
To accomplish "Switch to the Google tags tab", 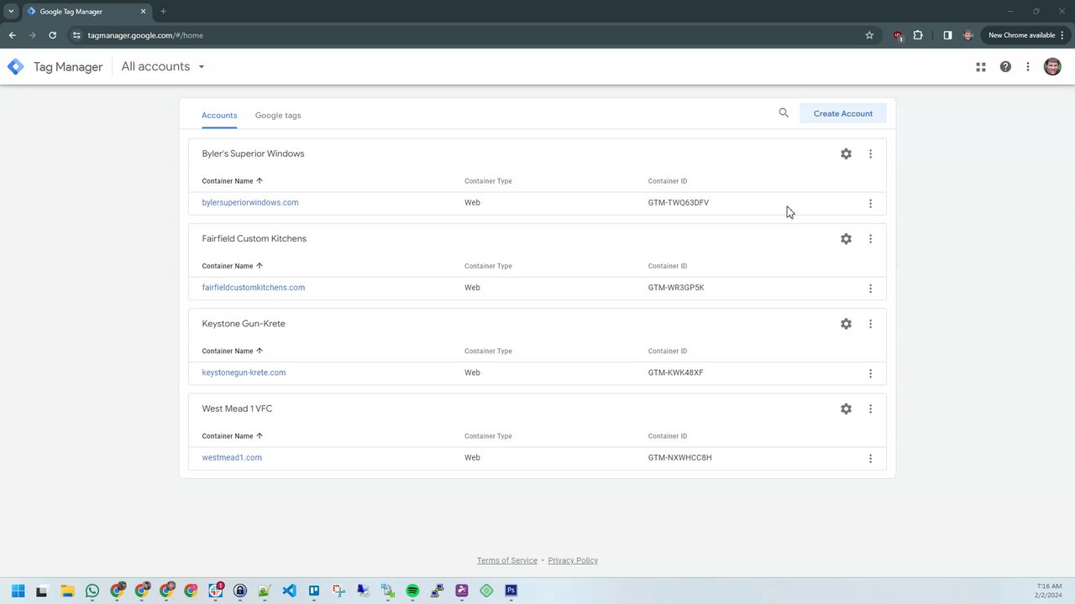I will (278, 115).
